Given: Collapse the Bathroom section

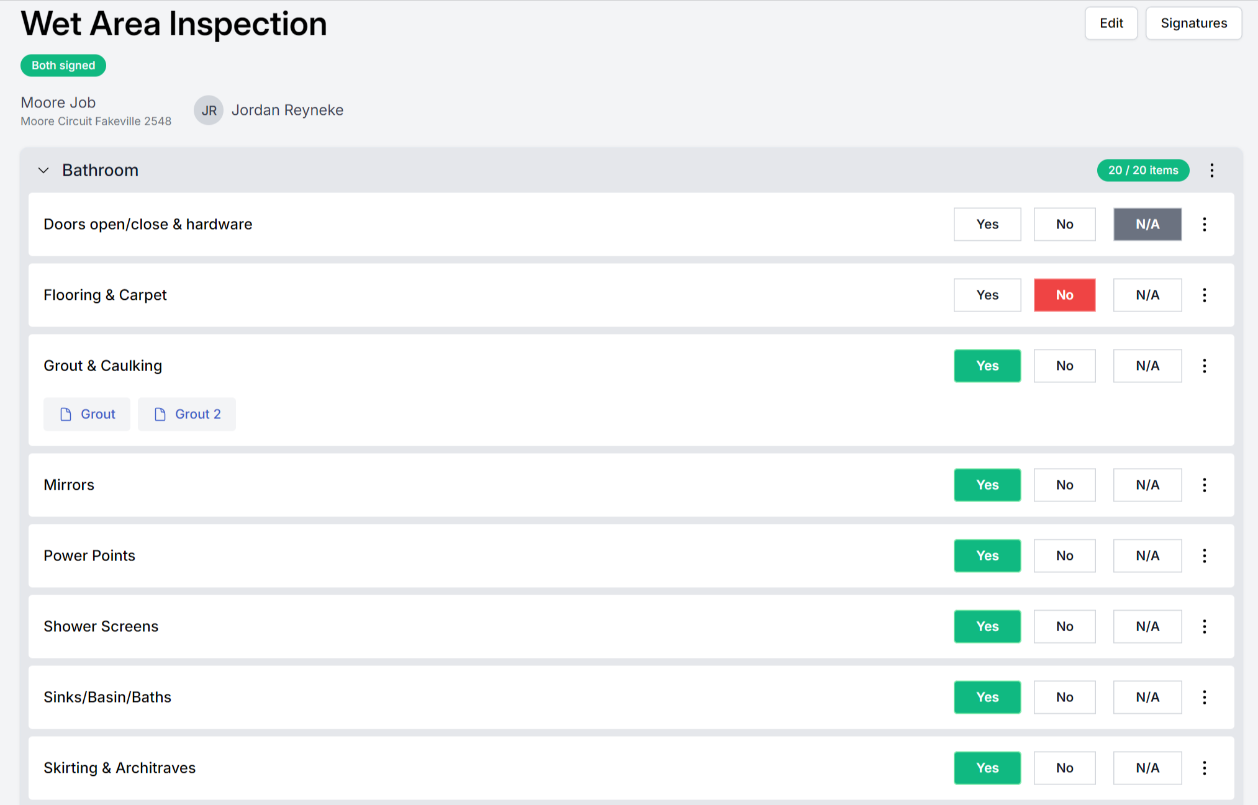Looking at the screenshot, I should coord(43,170).
